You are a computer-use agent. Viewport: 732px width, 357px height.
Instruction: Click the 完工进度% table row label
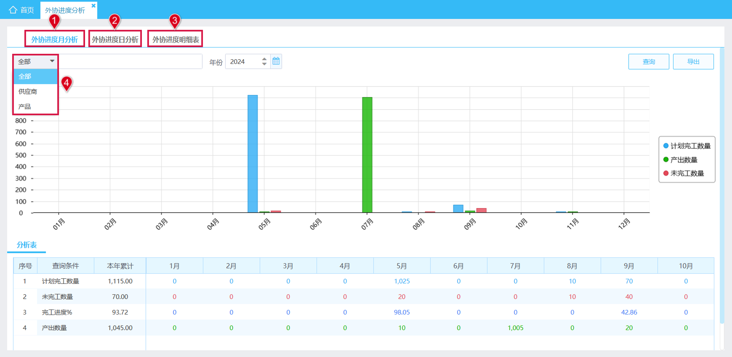[57, 312]
